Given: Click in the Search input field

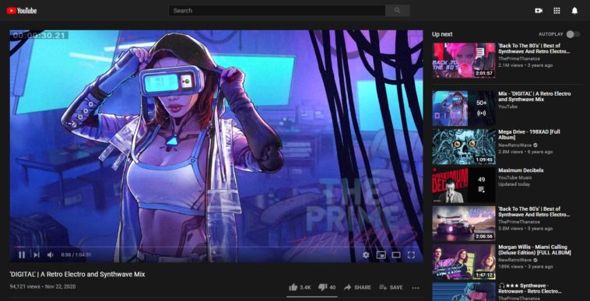Looking at the screenshot, I should point(277,11).
